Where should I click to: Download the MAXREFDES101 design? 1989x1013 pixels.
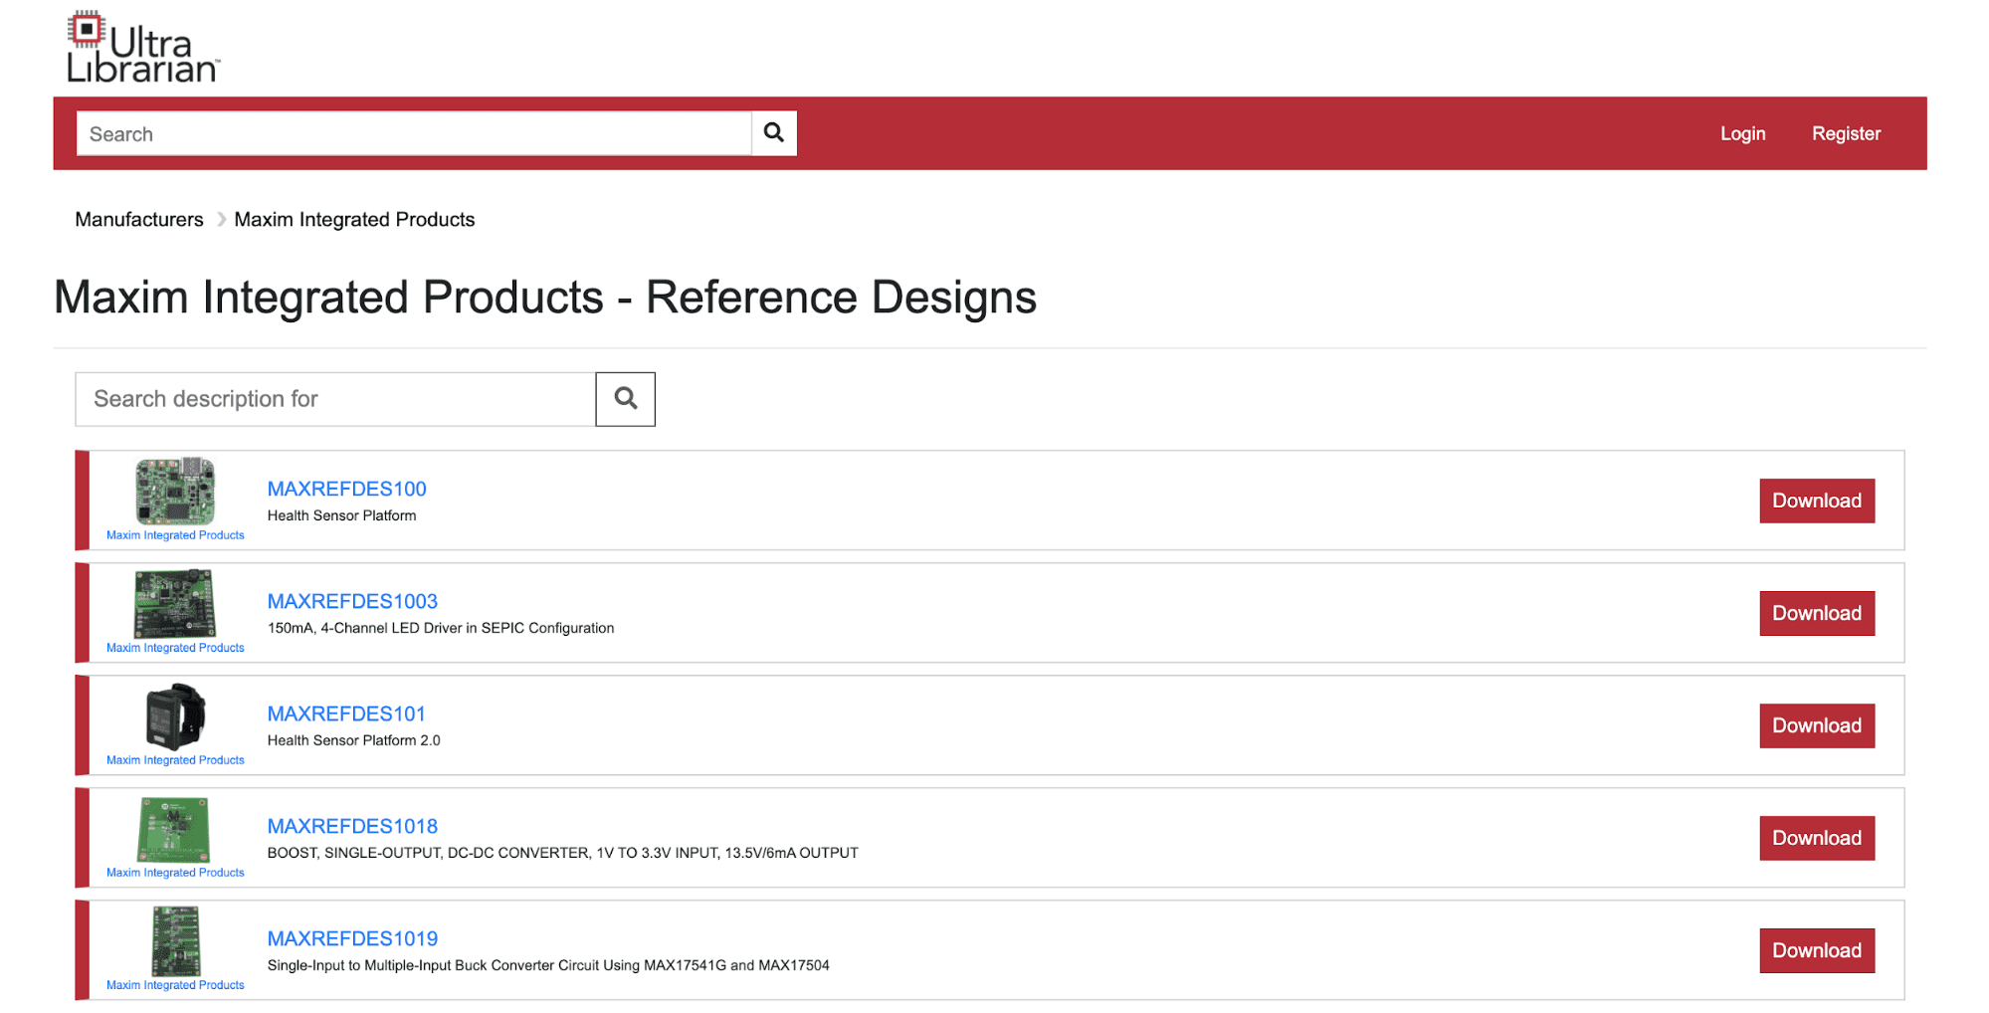click(x=1816, y=725)
